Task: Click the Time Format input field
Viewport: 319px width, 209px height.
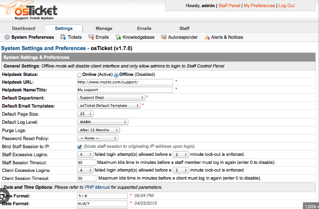Action: (102, 196)
